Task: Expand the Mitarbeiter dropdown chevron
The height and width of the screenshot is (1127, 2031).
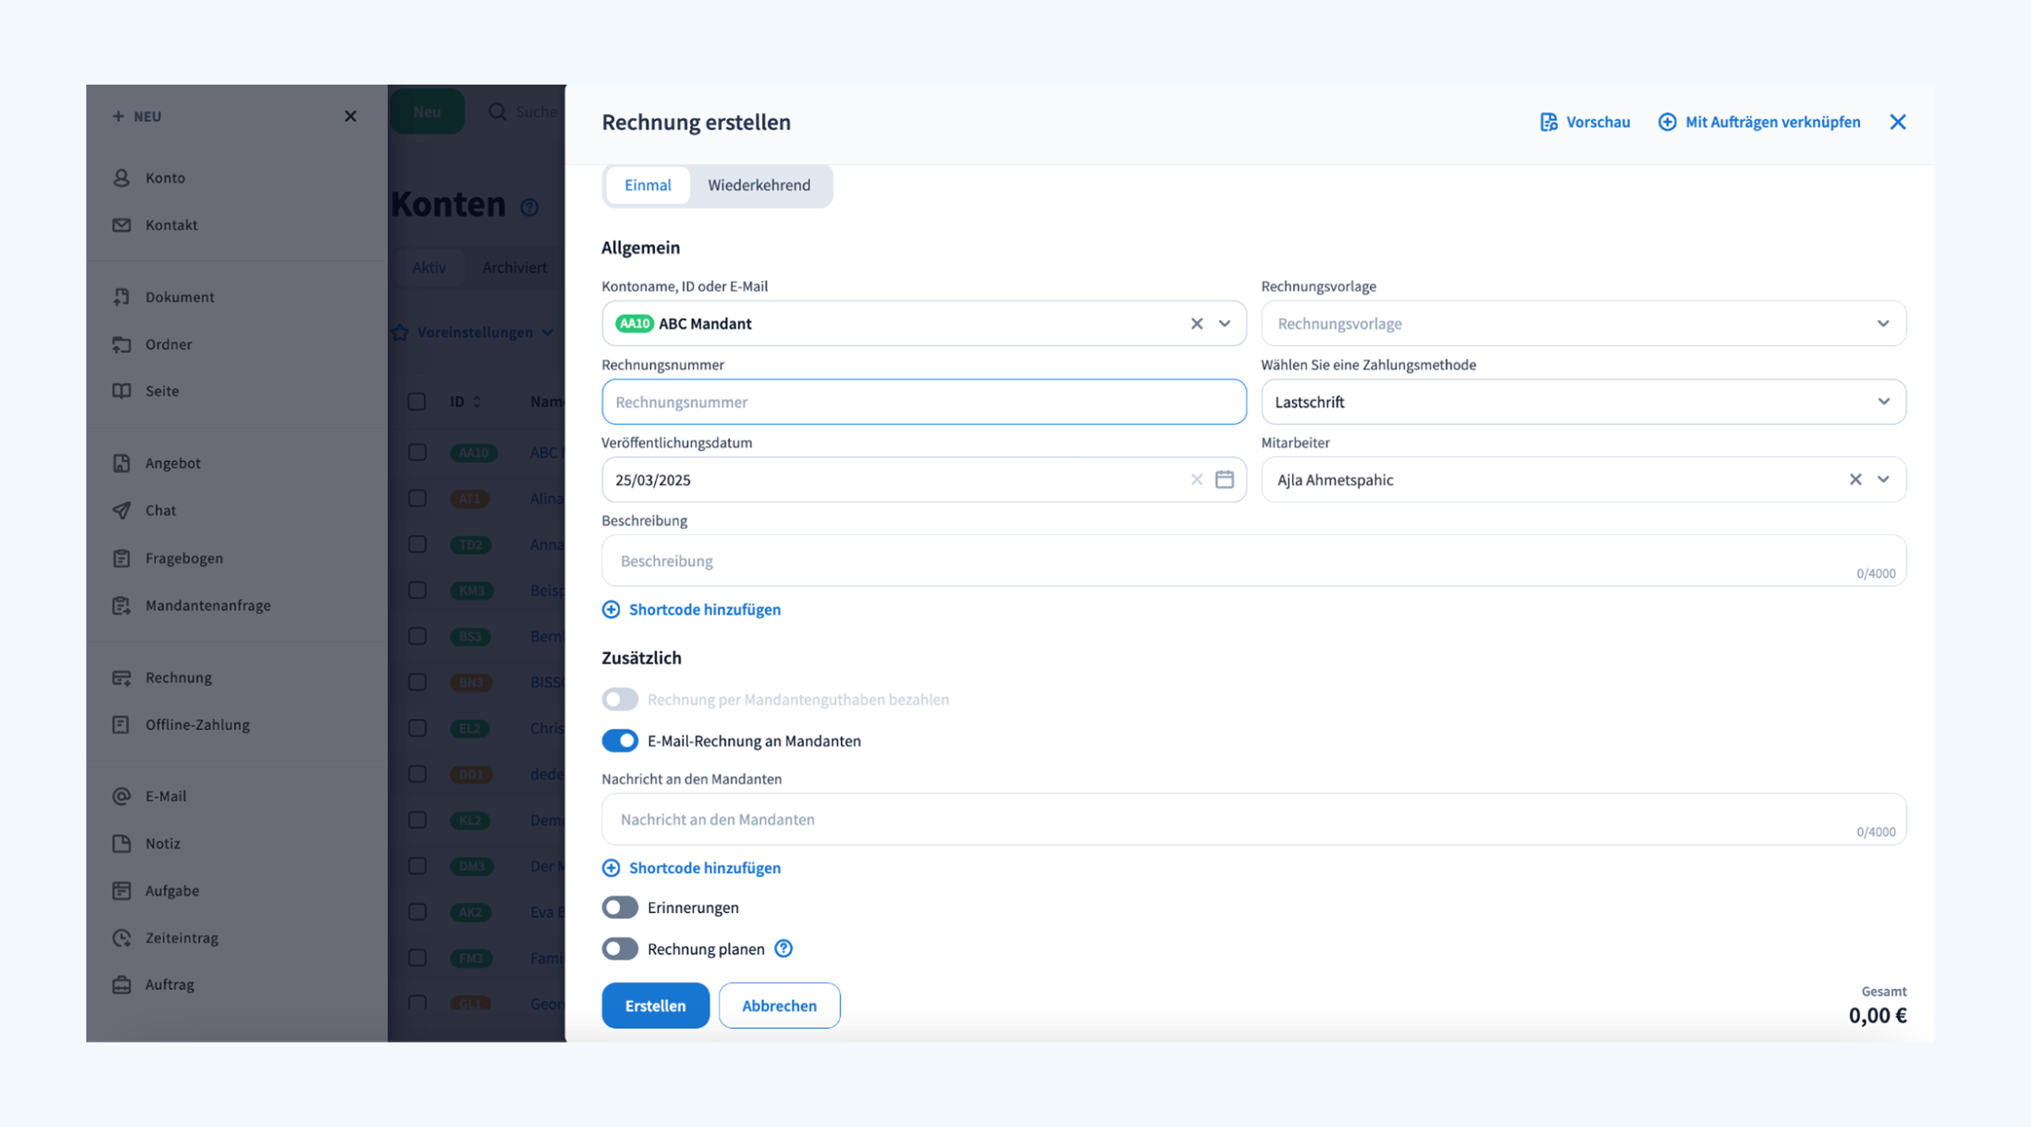Action: (x=1884, y=480)
